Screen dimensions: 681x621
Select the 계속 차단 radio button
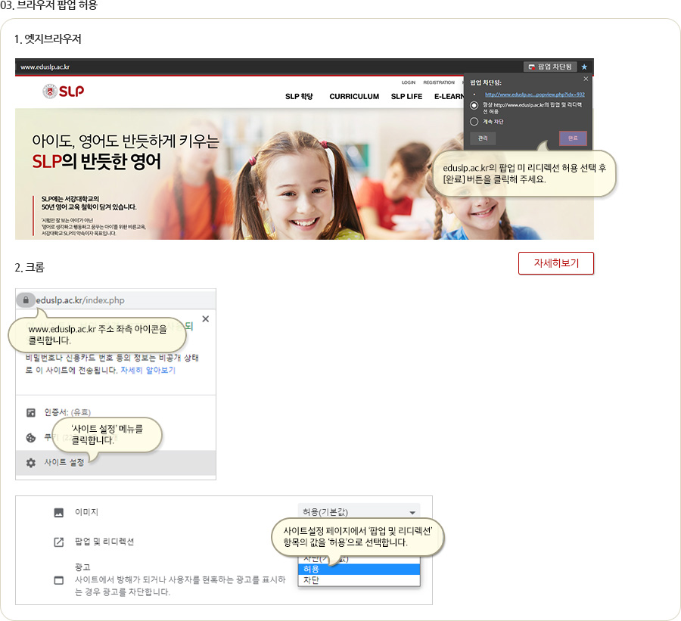(x=474, y=122)
